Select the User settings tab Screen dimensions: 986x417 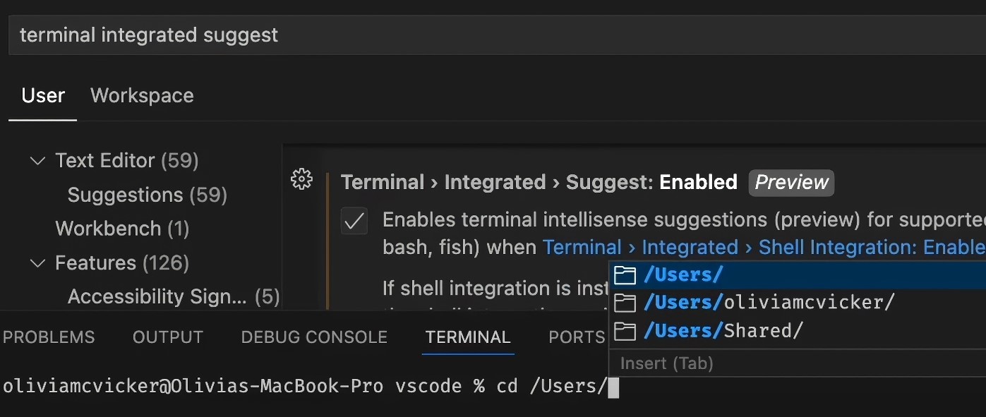tap(43, 96)
